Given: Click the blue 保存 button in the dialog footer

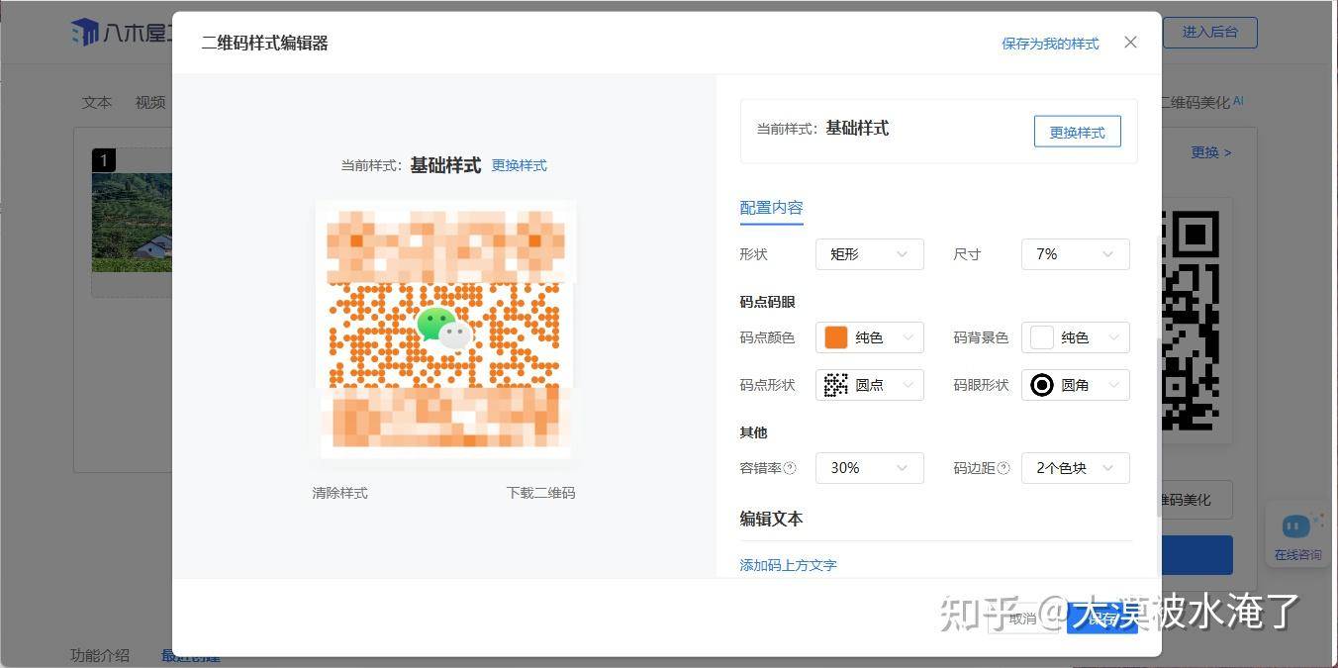Looking at the screenshot, I should tap(1102, 619).
